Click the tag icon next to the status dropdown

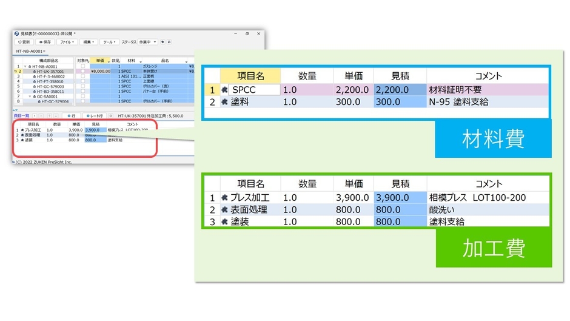click(163, 42)
